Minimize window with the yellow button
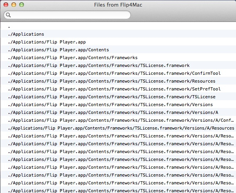This screenshot has width=236, height=193. tap(14, 5)
